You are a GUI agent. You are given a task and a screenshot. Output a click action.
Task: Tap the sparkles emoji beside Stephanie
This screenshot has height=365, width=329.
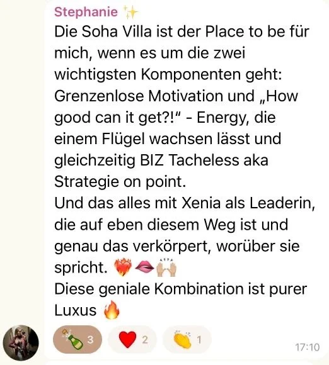(130, 12)
